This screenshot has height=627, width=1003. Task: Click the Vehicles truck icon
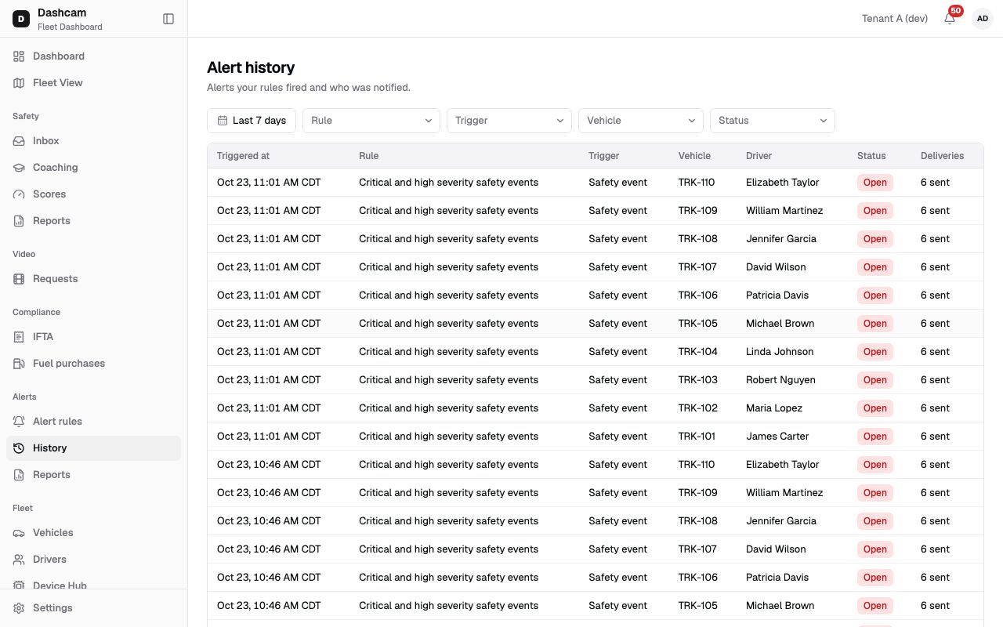pyautogui.click(x=19, y=533)
